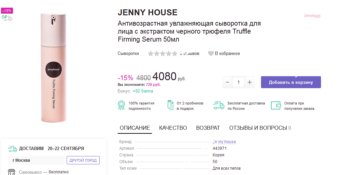
Task: Click the ДРУГОЙ ГОРОД button
Action: 83,160
